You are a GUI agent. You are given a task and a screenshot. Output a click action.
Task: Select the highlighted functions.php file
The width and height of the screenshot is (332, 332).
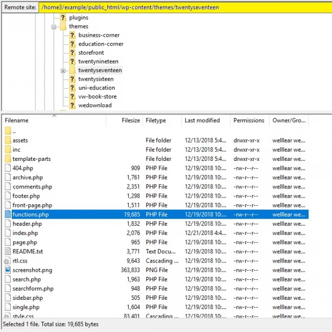click(x=156, y=215)
